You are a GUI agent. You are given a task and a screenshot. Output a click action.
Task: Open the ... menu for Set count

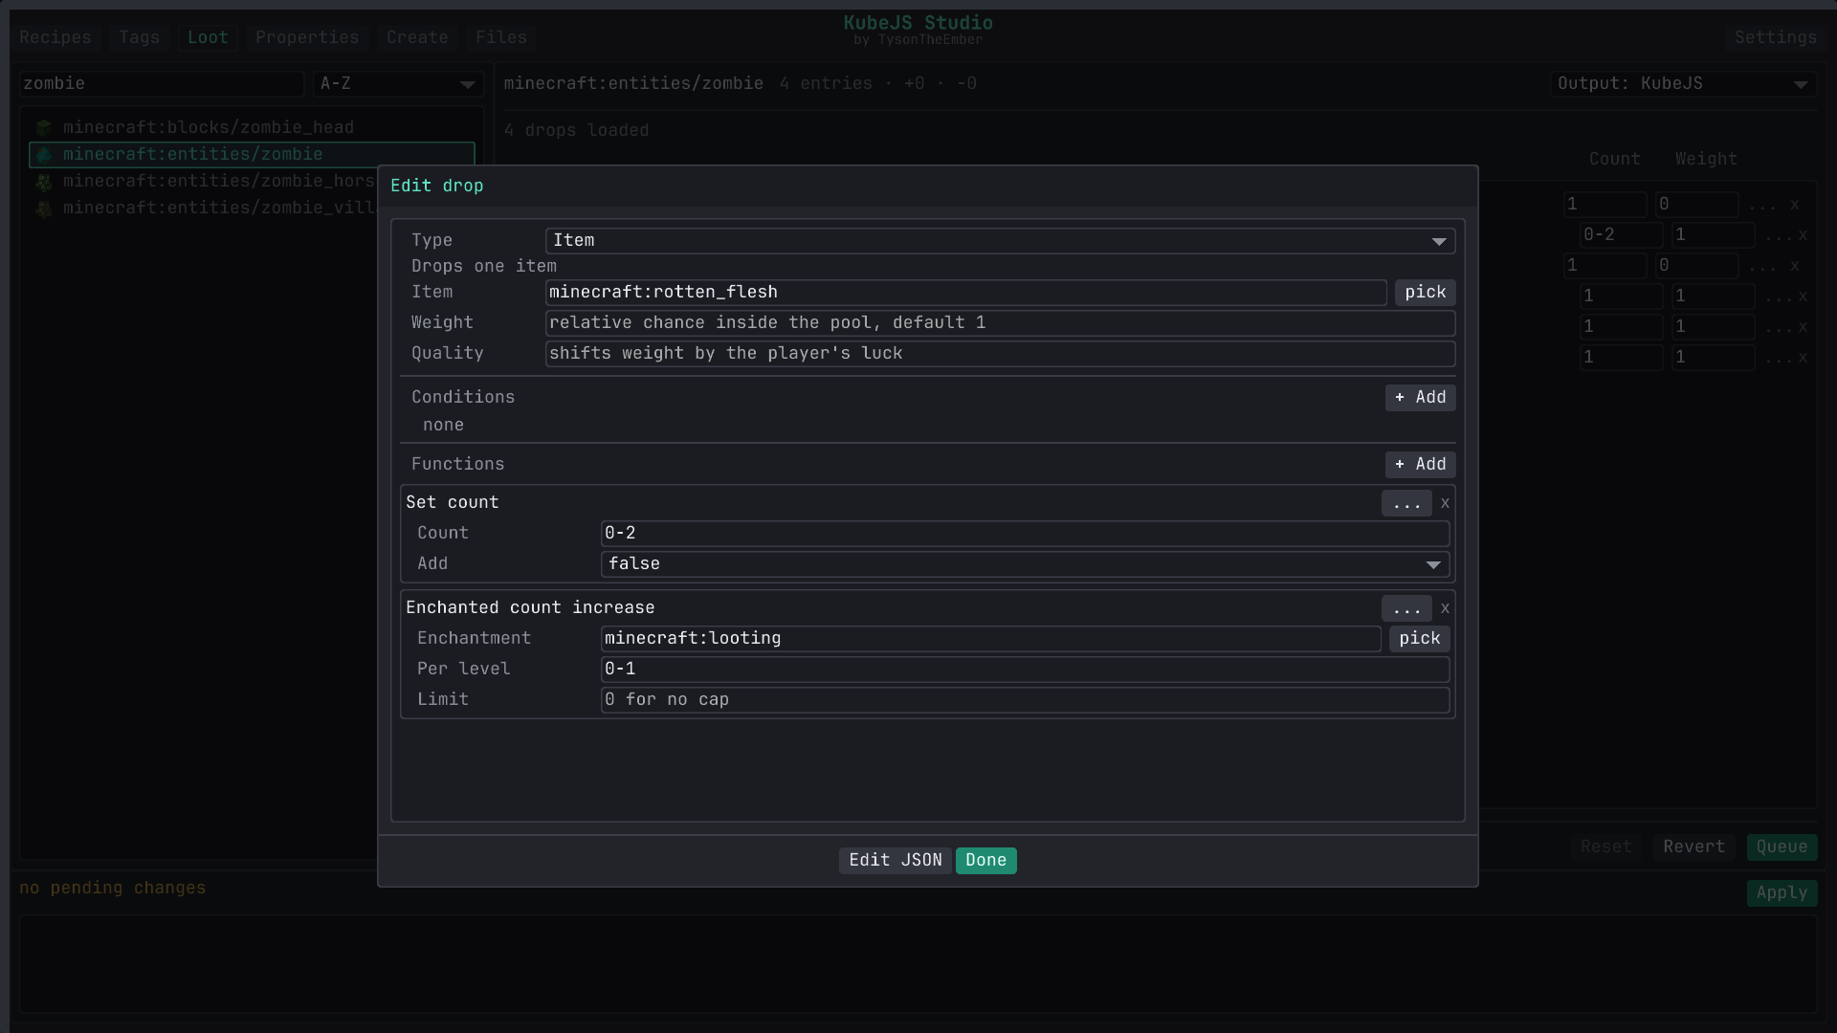coord(1406,503)
